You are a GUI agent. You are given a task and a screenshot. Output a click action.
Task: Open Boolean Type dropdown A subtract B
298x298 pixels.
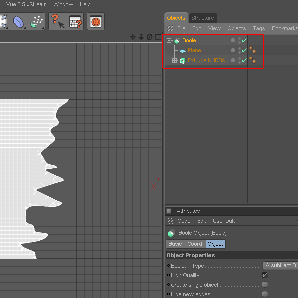[x=280, y=266]
